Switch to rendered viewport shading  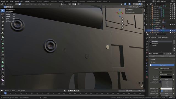point(142,4)
